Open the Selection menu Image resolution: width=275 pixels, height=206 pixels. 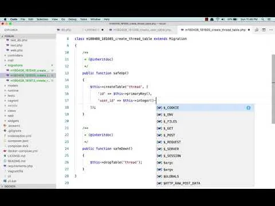[42, 19]
